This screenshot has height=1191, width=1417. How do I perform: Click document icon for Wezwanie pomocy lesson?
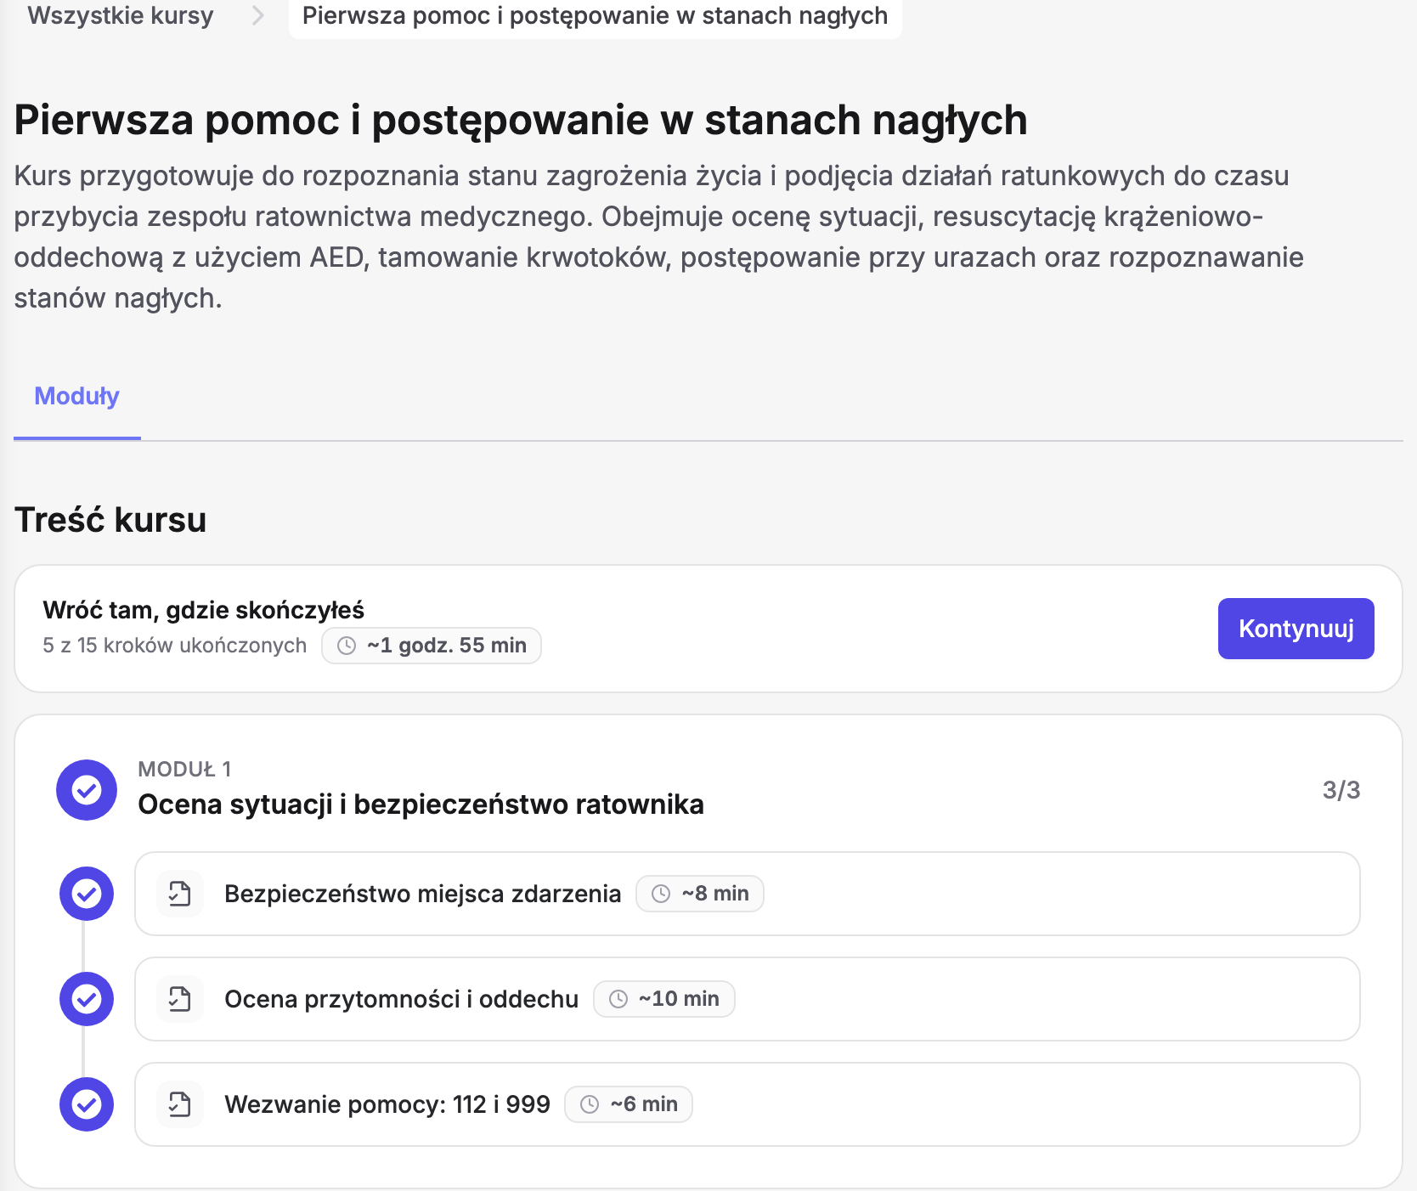(x=180, y=1104)
